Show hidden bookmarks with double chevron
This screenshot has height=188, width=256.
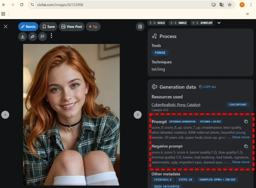[248, 14]
